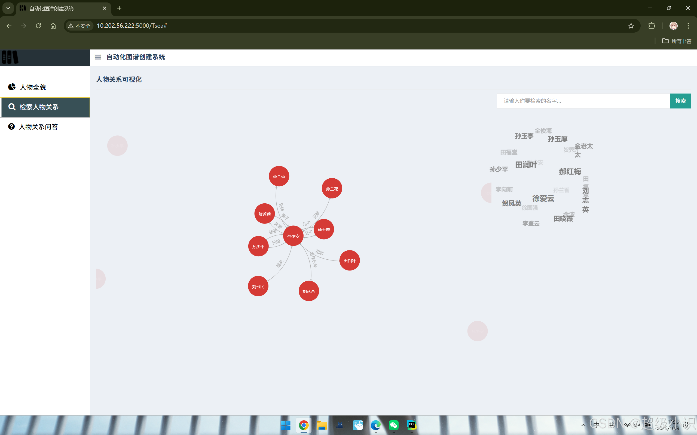Image resolution: width=697 pixels, height=435 pixels.
Task: Open WeChat from the taskbar
Action: coord(393,425)
